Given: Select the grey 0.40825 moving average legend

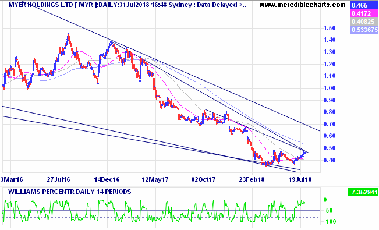Looking at the screenshot, I should pyautogui.click(x=364, y=22).
